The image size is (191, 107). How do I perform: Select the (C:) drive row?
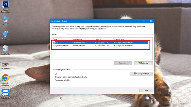(100, 43)
